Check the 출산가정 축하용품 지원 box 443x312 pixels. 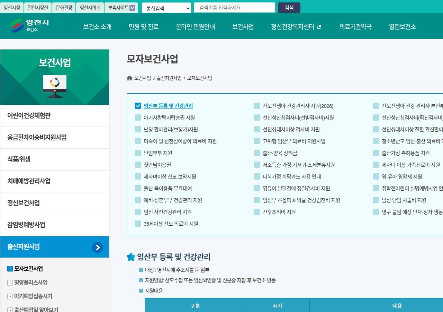(x=376, y=153)
